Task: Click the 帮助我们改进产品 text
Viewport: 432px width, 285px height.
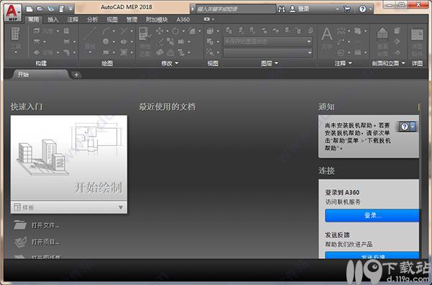Action: [348, 244]
